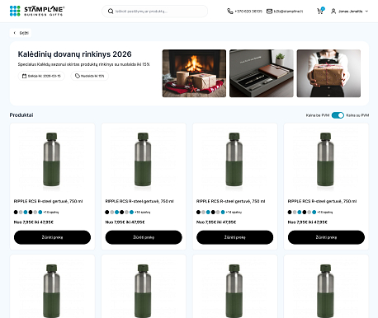
Task: Click the price range text on third card
Action: (x=216, y=222)
